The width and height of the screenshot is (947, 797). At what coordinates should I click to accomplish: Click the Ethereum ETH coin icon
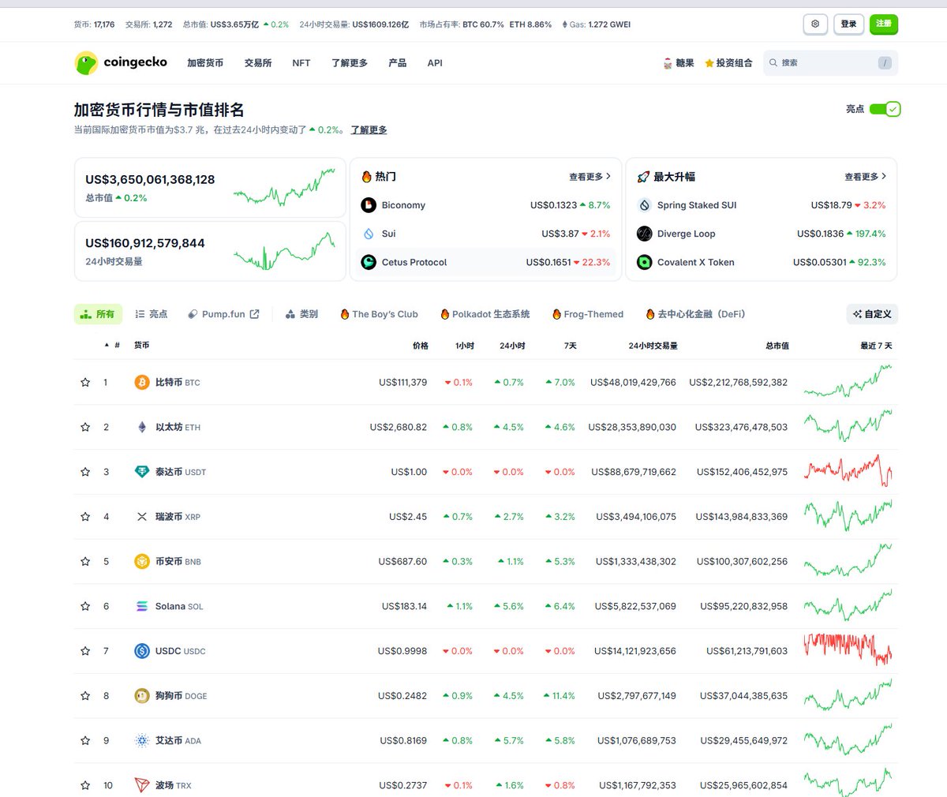click(142, 427)
